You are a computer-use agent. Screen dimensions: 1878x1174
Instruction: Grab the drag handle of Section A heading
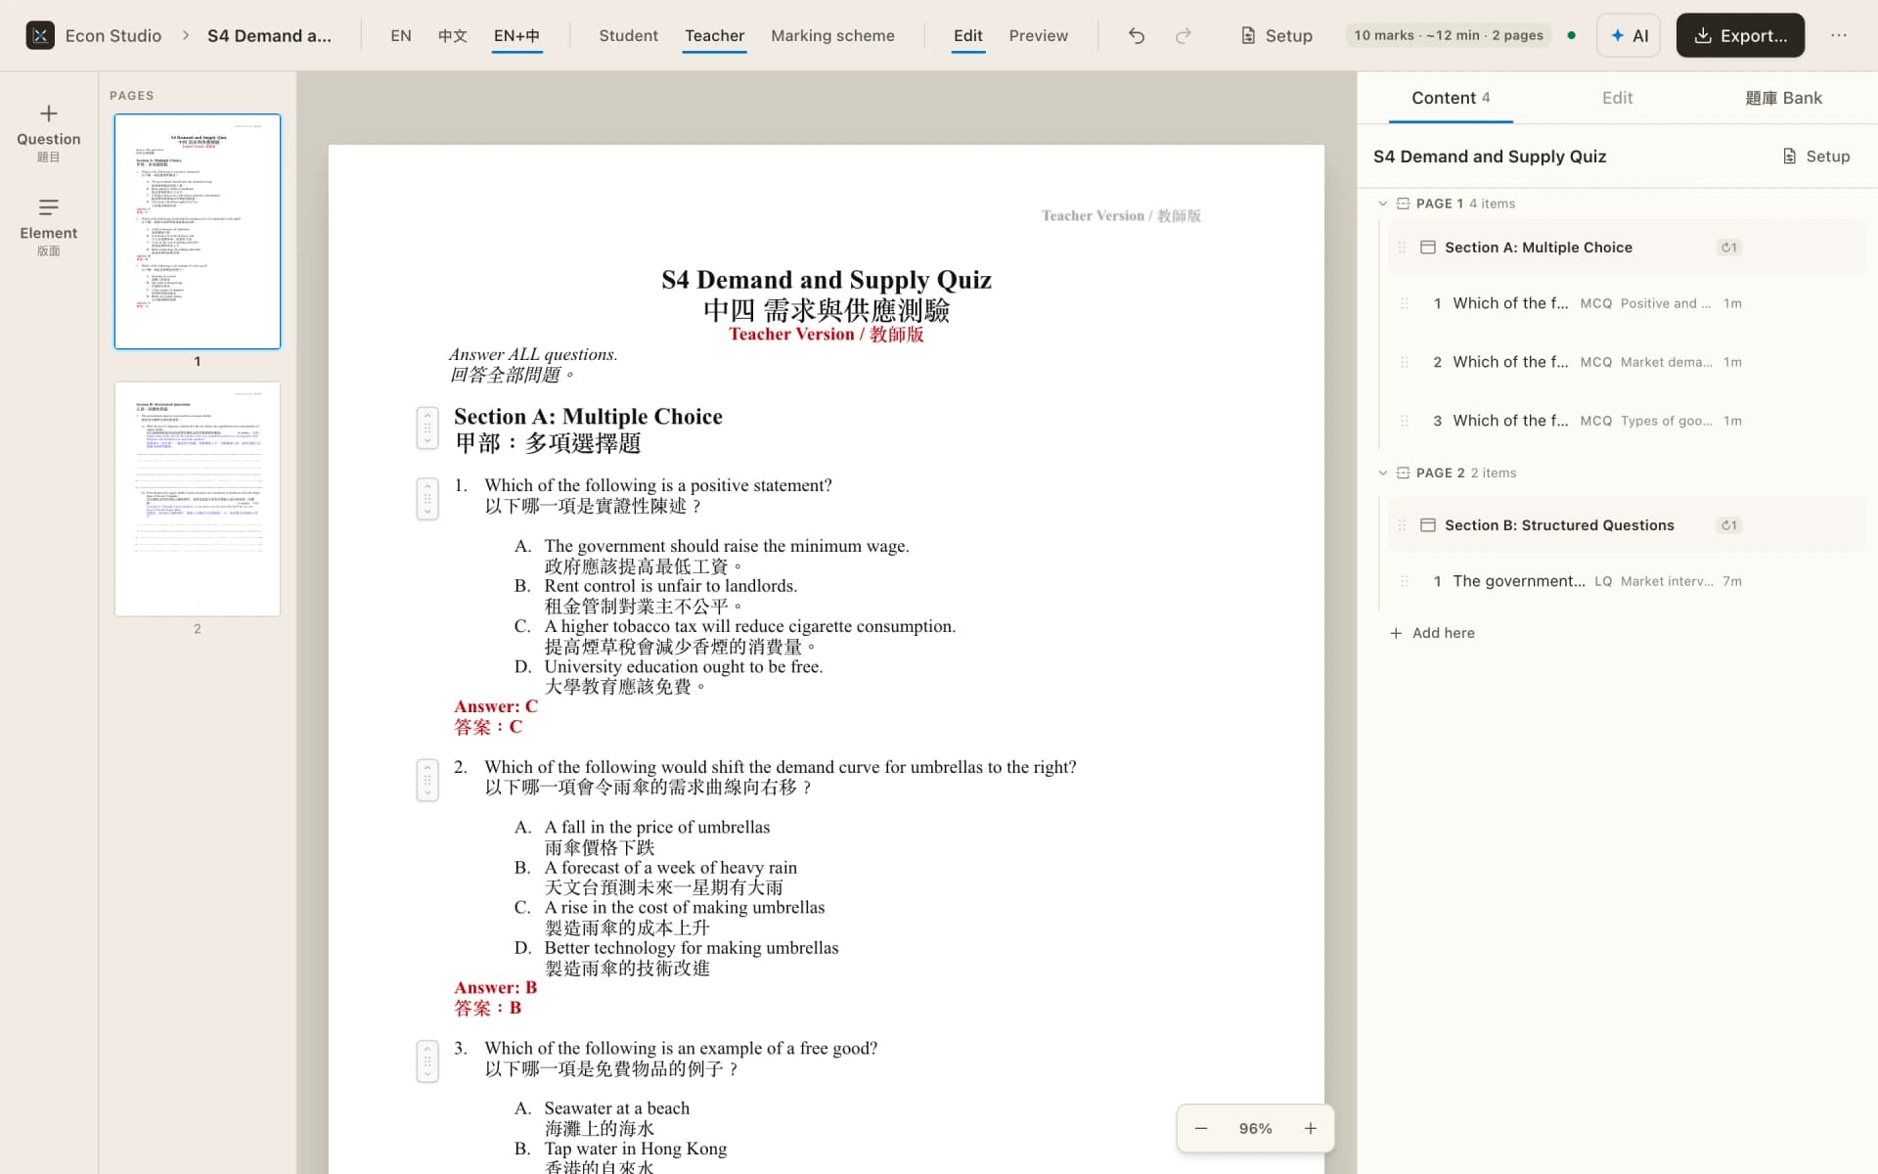426,428
